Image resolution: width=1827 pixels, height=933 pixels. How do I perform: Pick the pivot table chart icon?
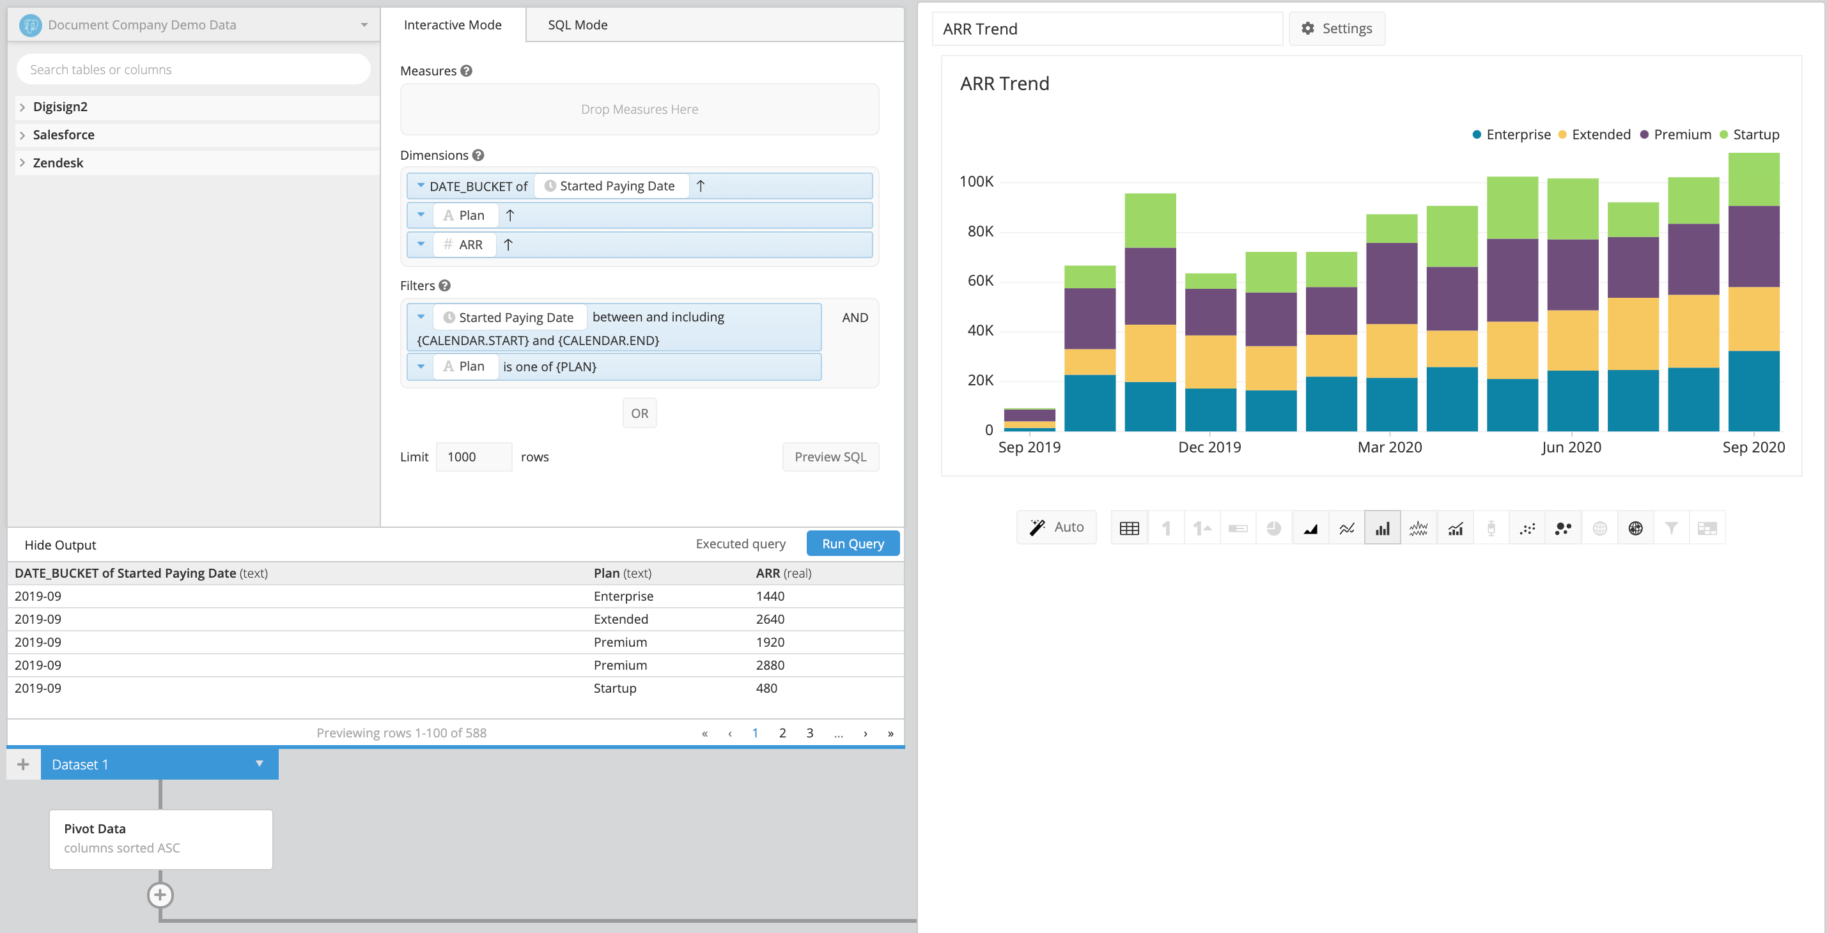pos(1707,528)
